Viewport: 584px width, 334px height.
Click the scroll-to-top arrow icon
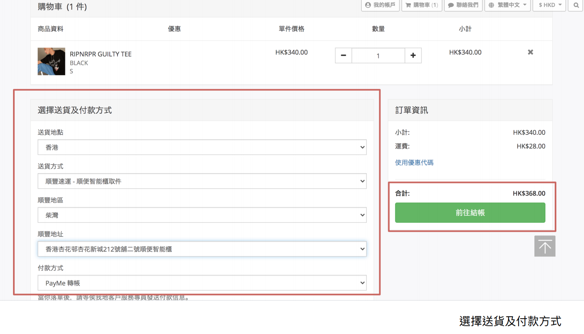click(x=545, y=246)
